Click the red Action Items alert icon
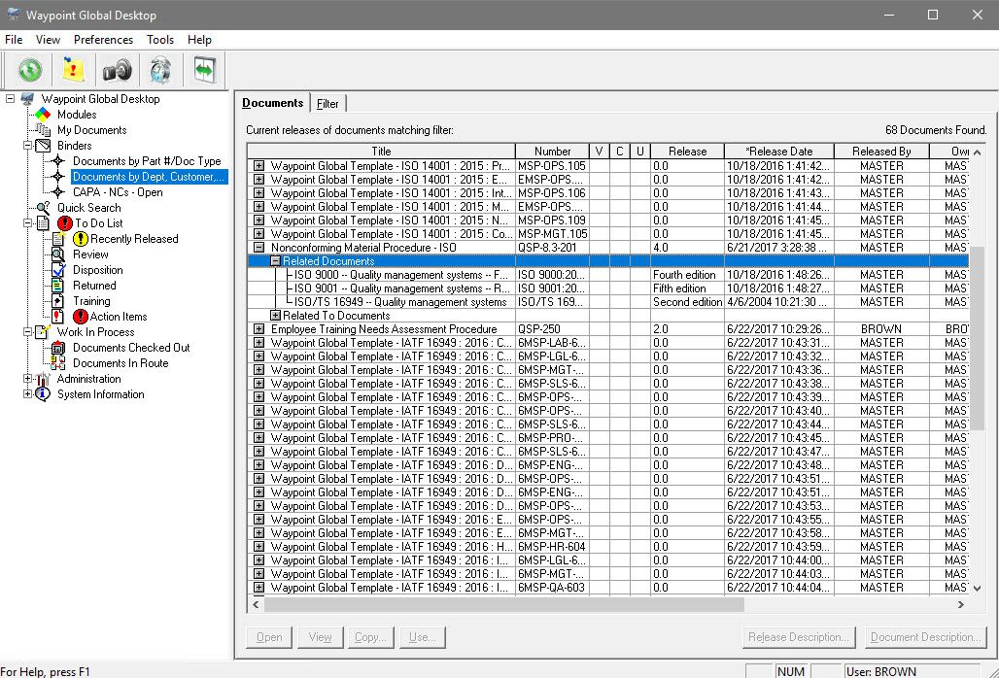Viewport: 999px width, 678px height. pos(81,317)
